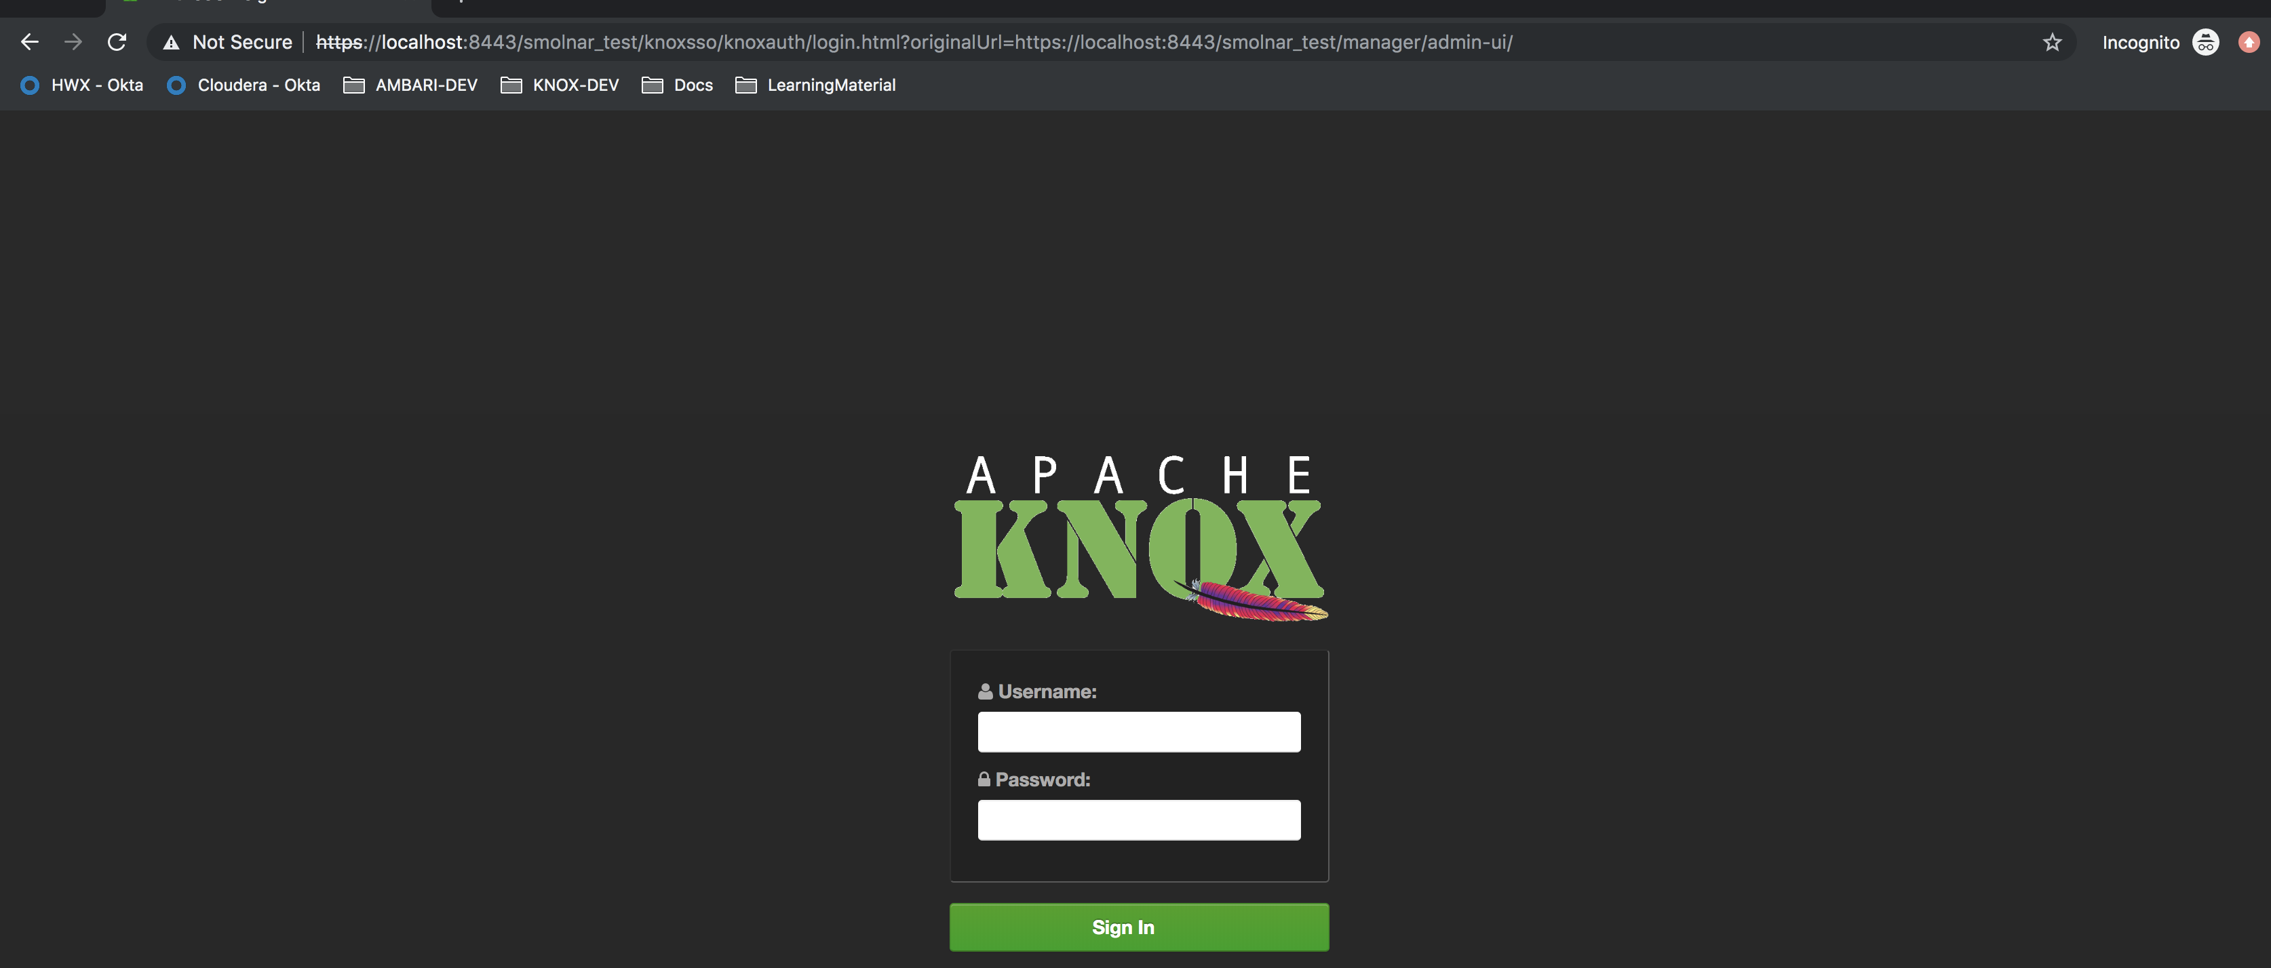Expand the Docs bookmarks folder

click(677, 85)
